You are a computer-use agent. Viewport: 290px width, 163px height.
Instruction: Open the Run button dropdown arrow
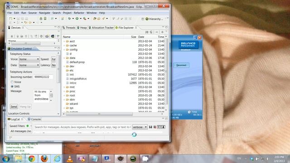tap(81, 19)
